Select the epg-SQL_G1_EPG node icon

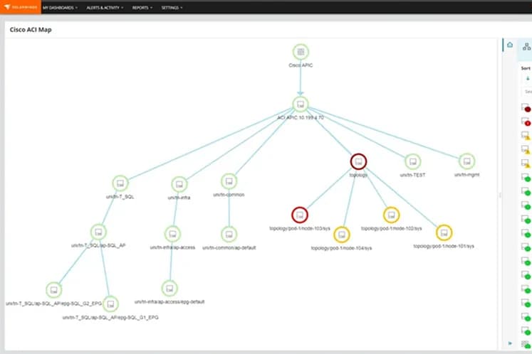tap(110, 304)
